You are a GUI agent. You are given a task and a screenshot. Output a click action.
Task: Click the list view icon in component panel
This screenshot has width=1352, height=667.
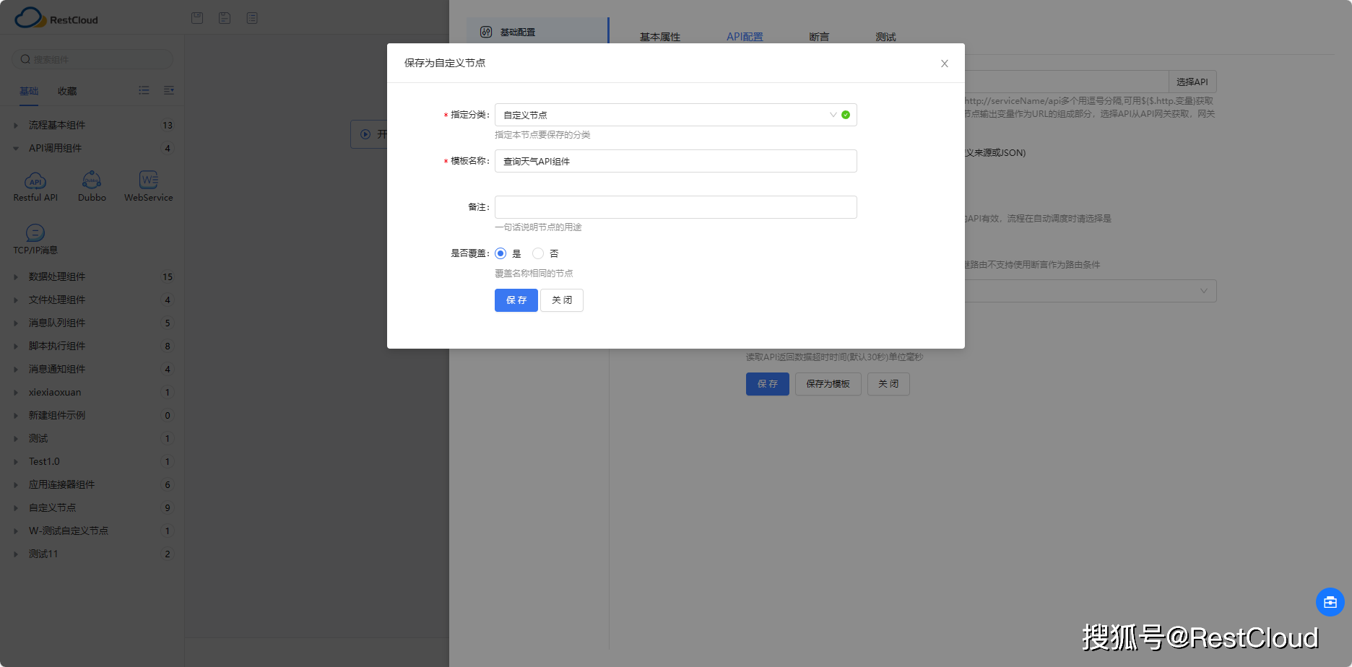(144, 90)
